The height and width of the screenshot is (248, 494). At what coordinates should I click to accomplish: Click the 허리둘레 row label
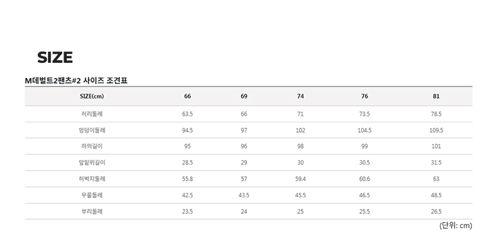click(x=92, y=114)
